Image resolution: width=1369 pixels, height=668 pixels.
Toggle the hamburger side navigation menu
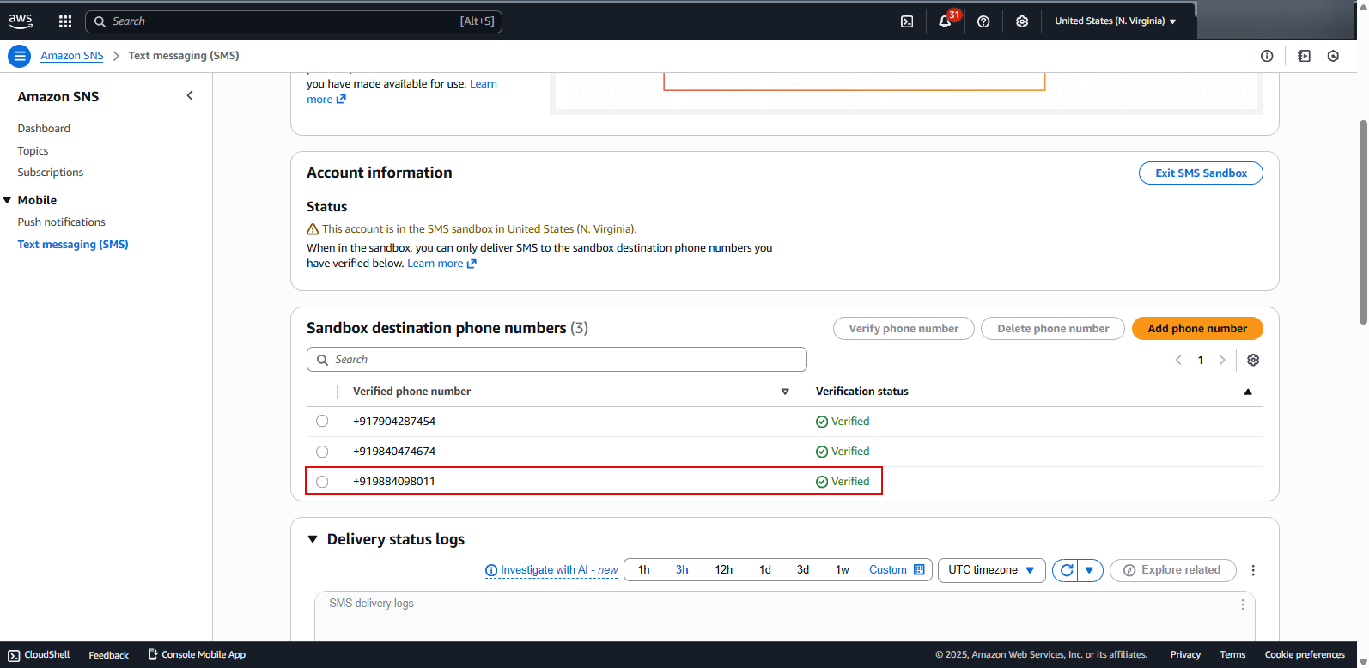click(19, 56)
